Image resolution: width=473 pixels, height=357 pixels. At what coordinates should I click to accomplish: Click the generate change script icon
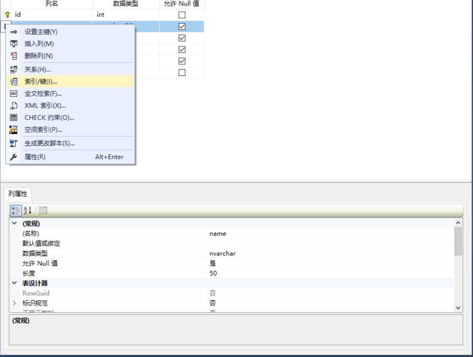coord(14,143)
